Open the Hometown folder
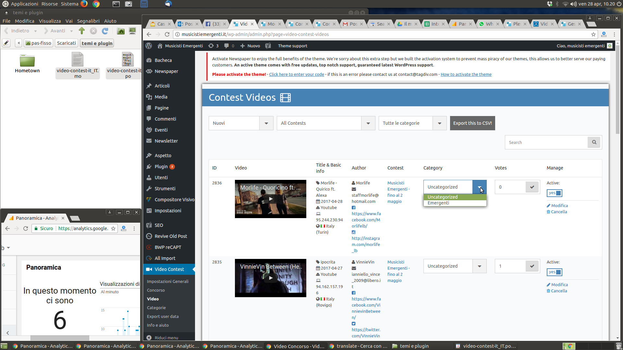The height and width of the screenshot is (350, 623). tap(27, 64)
